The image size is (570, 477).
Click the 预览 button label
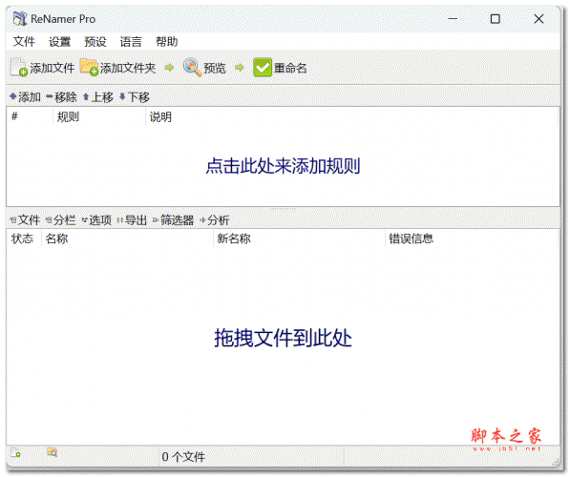point(215,68)
